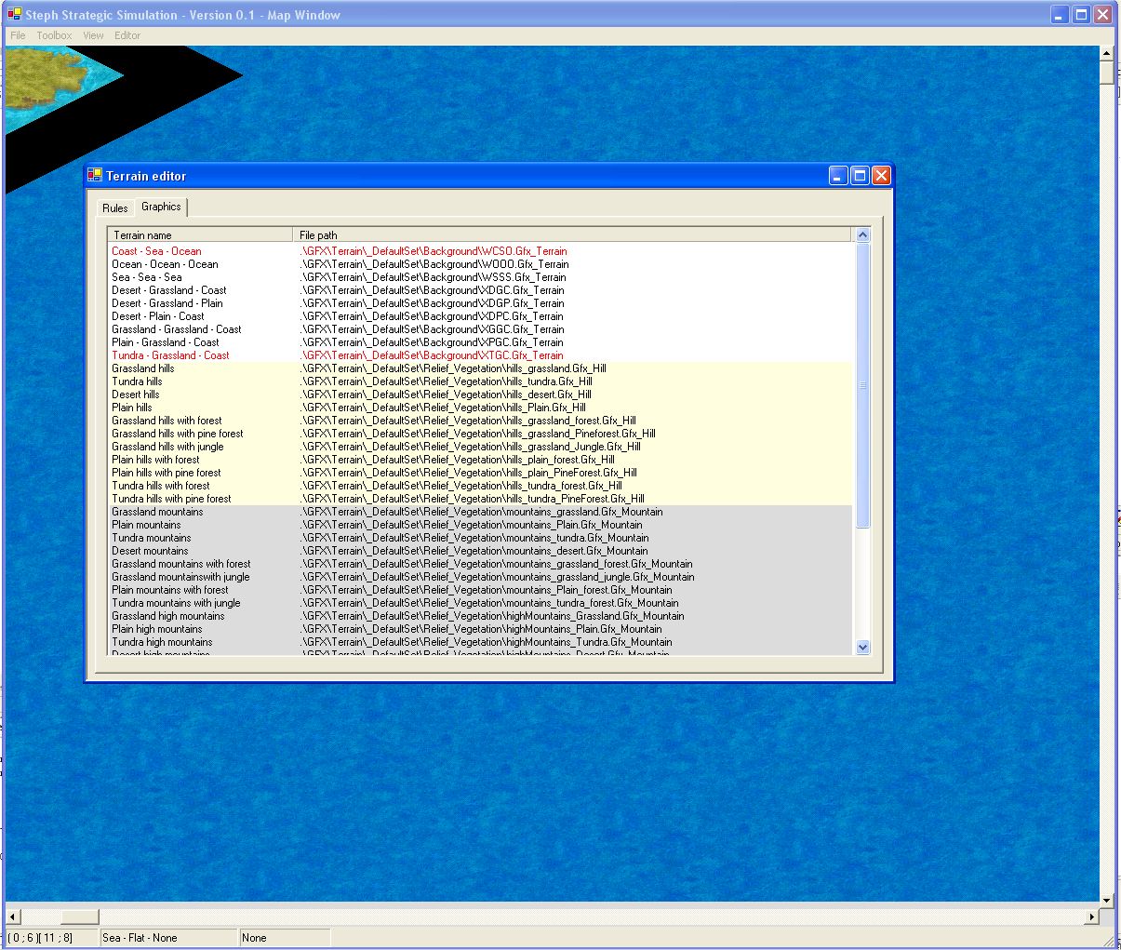Select the Grassland hills with jungle row

(167, 447)
